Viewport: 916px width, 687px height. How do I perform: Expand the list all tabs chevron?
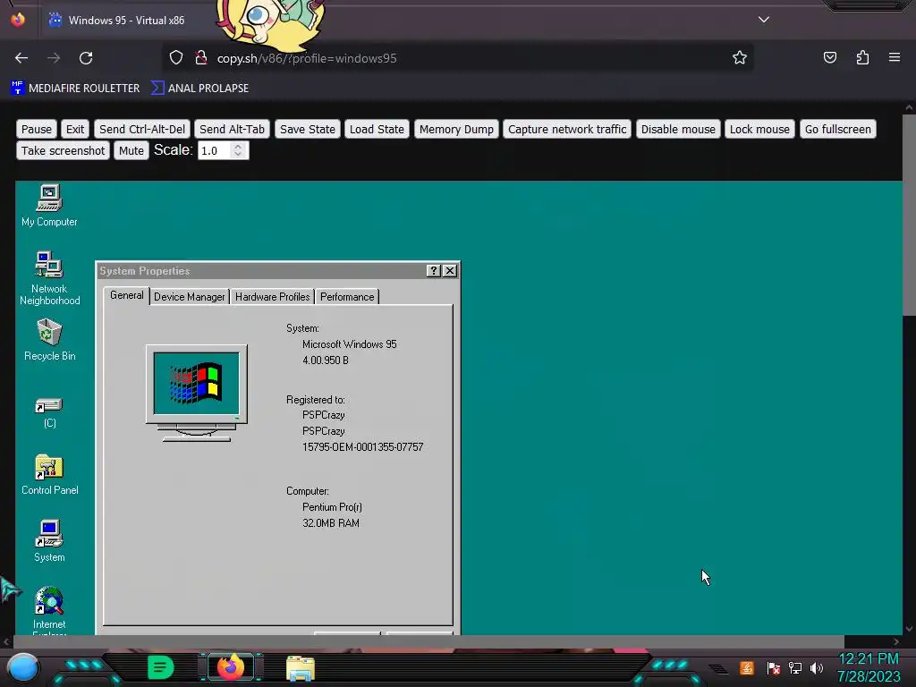click(x=764, y=20)
